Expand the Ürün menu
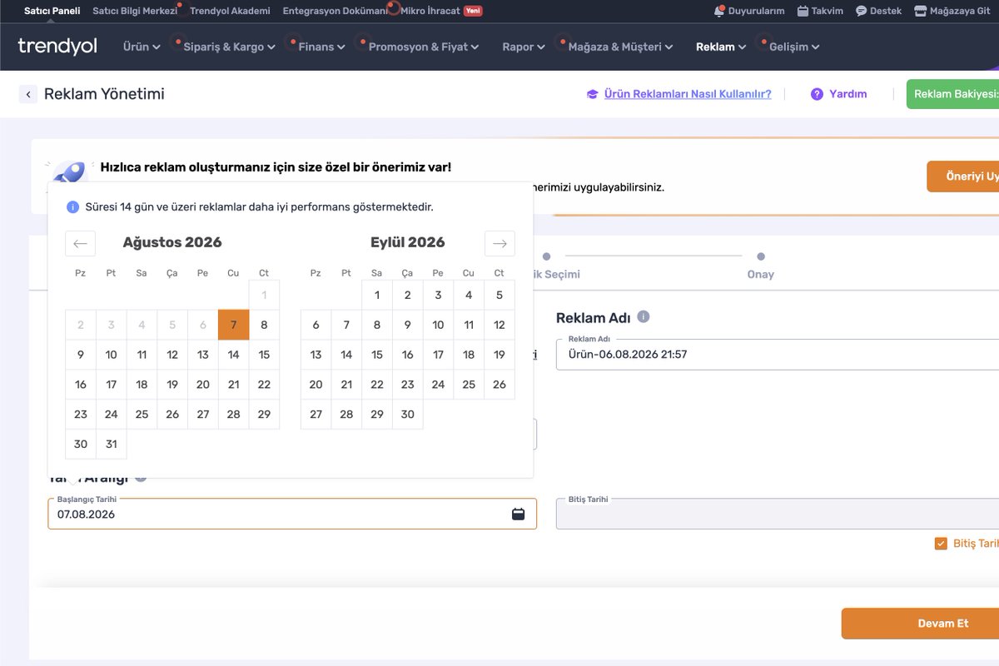 [x=142, y=47]
